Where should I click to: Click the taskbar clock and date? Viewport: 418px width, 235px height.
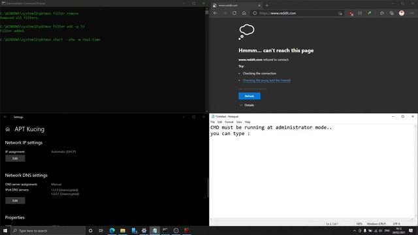(399, 230)
